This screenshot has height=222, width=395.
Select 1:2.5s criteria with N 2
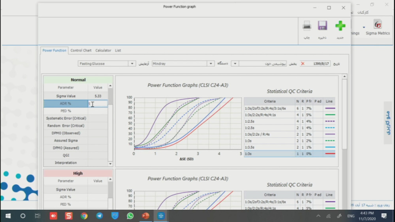coord(290,128)
